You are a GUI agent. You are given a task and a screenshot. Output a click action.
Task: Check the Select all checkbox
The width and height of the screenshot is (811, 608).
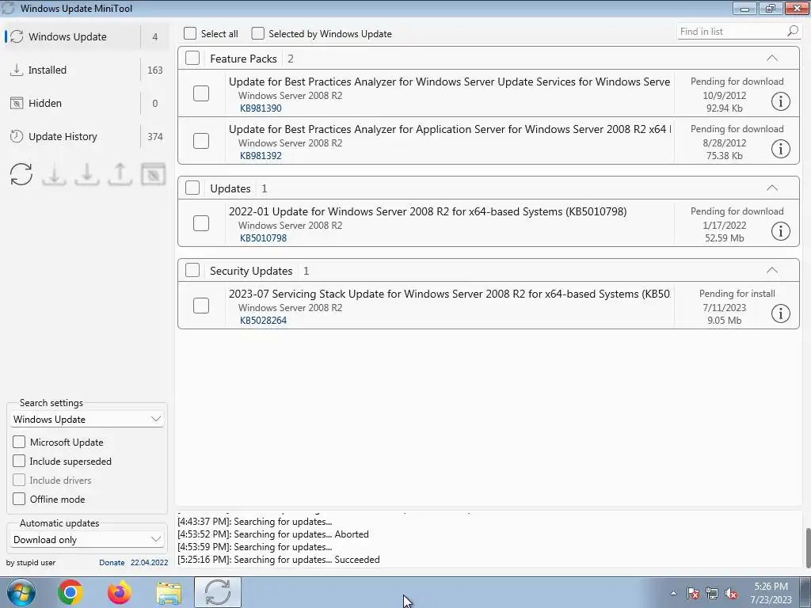click(190, 33)
